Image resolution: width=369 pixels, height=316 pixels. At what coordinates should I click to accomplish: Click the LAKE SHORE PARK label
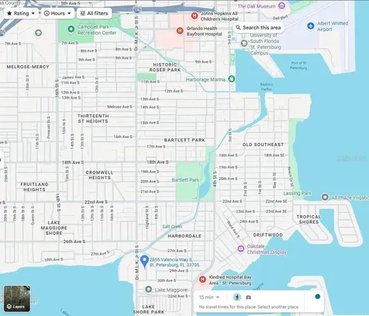149,309
